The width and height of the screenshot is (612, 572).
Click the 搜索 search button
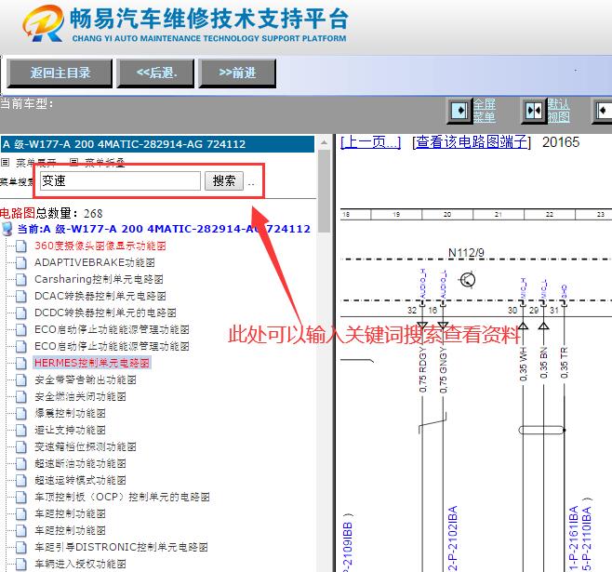point(224,181)
